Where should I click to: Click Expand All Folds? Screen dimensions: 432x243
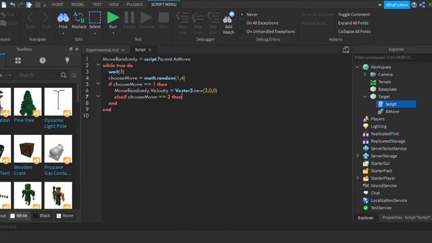(x=353, y=23)
